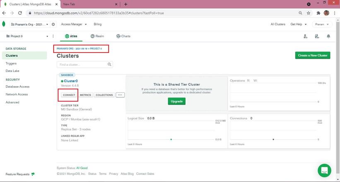Open the alerts bell icon

point(328,36)
